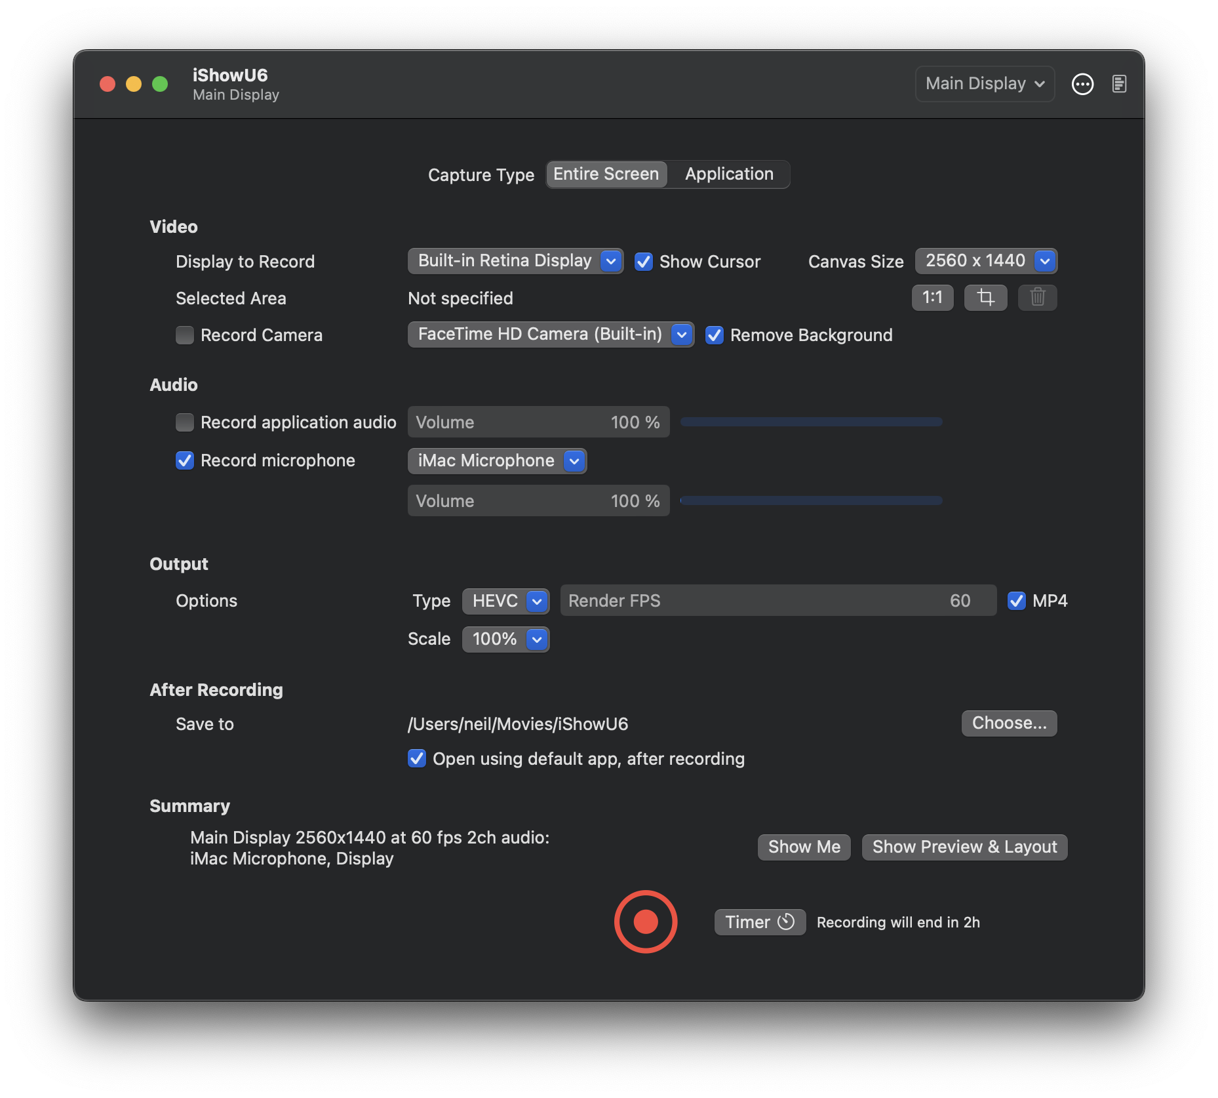Disable Show Cursor
Screen dimensions: 1218x1098
pos(644,261)
